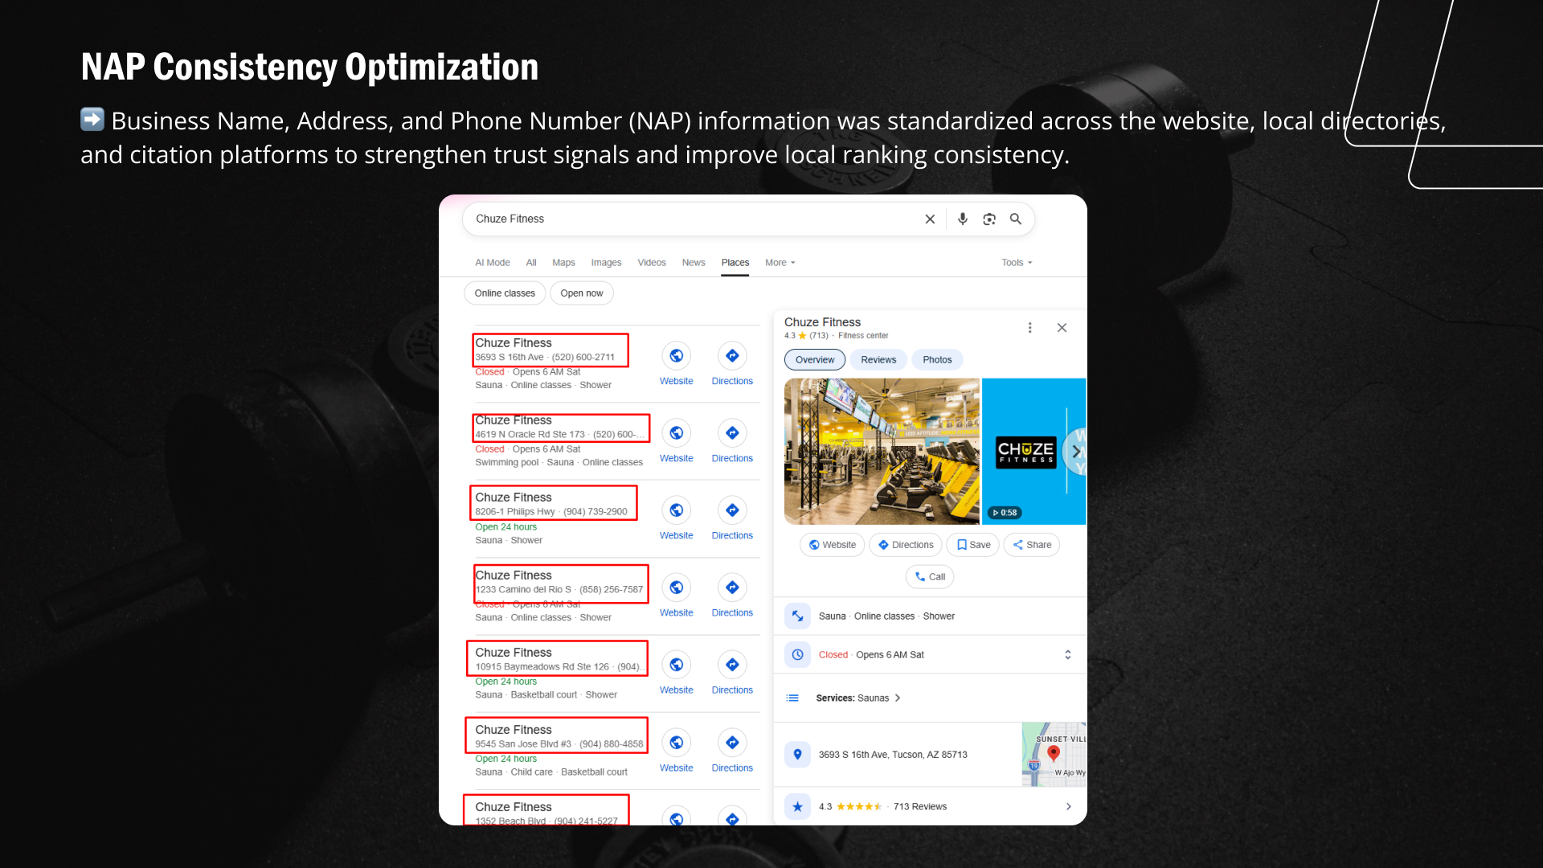Get Directions icon for 3693 S 16th Ave listing

pyautogui.click(x=732, y=355)
